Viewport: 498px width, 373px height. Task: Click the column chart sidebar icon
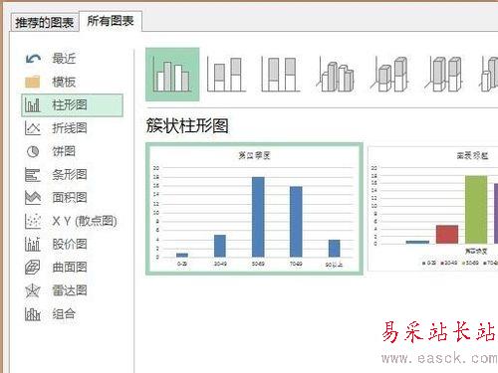33,105
